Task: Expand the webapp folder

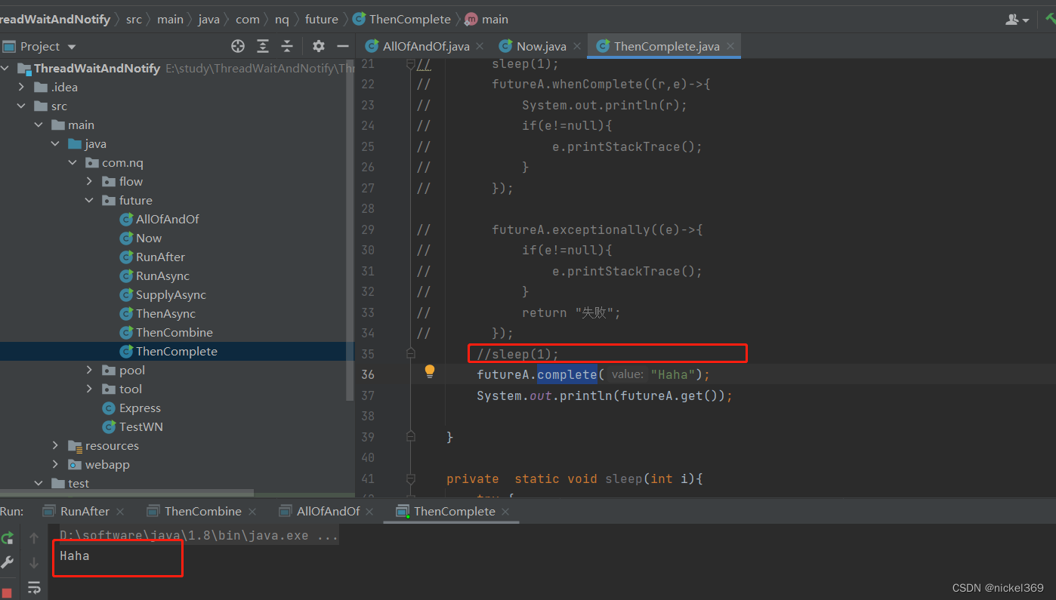Action: 55,465
